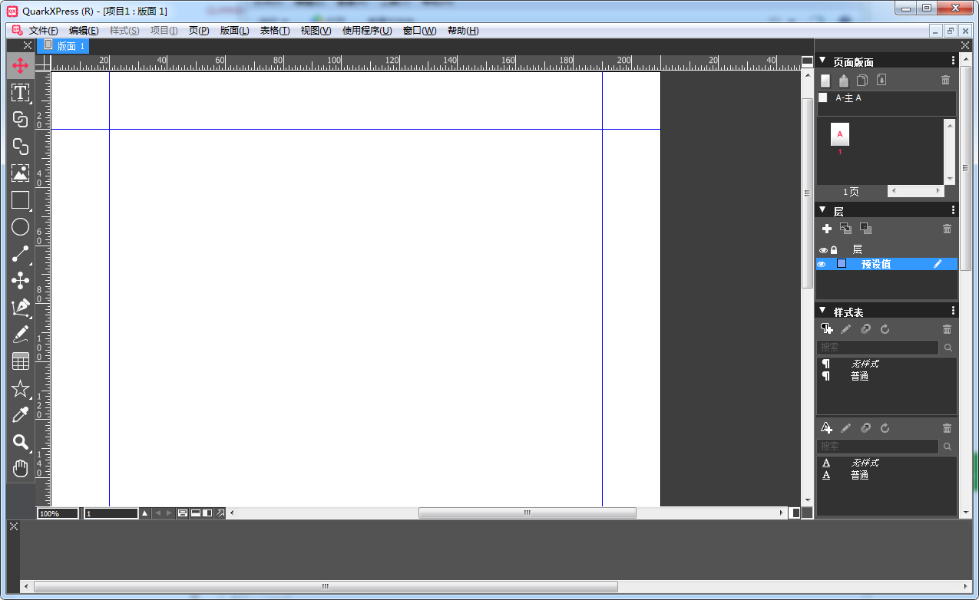Open page number pop-up arrow

(144, 513)
